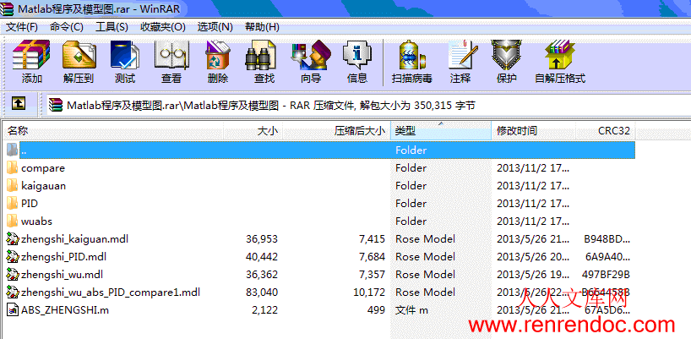The image size is (691, 339).
Task: Open the 命令(C) menu
Action: coord(67,27)
